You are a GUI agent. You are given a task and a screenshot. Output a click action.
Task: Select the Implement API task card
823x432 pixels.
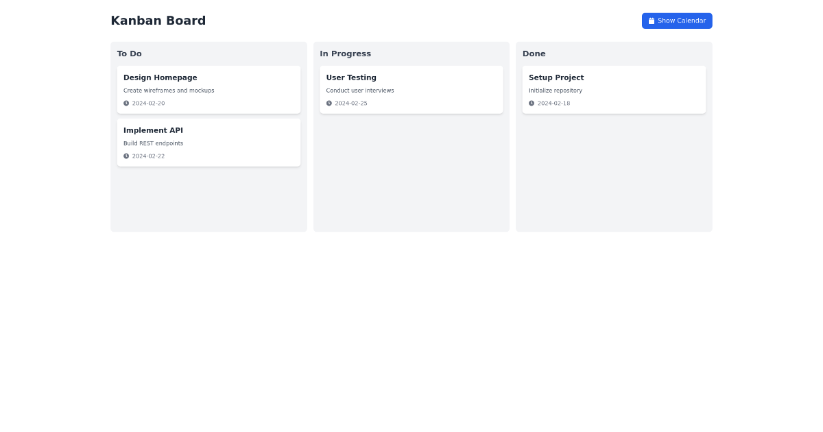pos(208,142)
